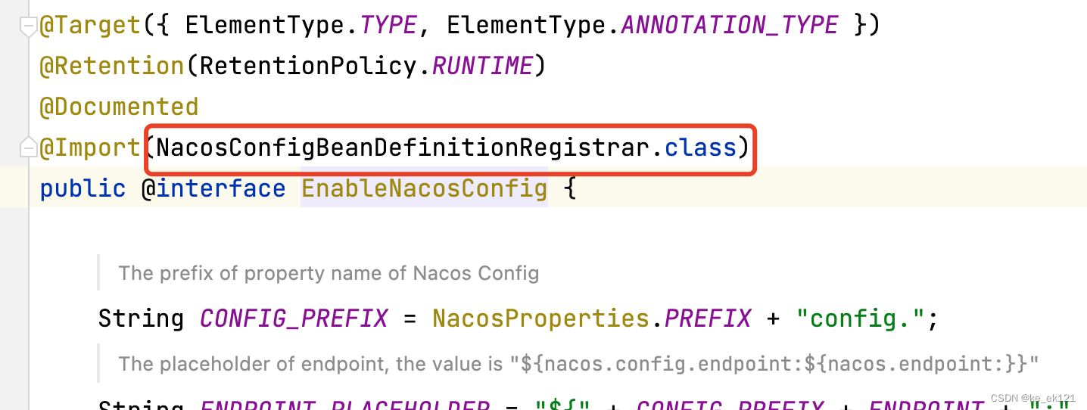
Task: Click the CONFIG_PREFIX constant declaration
Action: click(294, 318)
